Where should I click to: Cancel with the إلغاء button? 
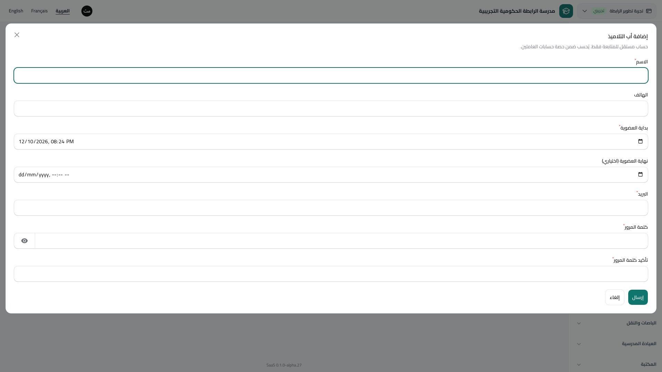[x=615, y=297]
